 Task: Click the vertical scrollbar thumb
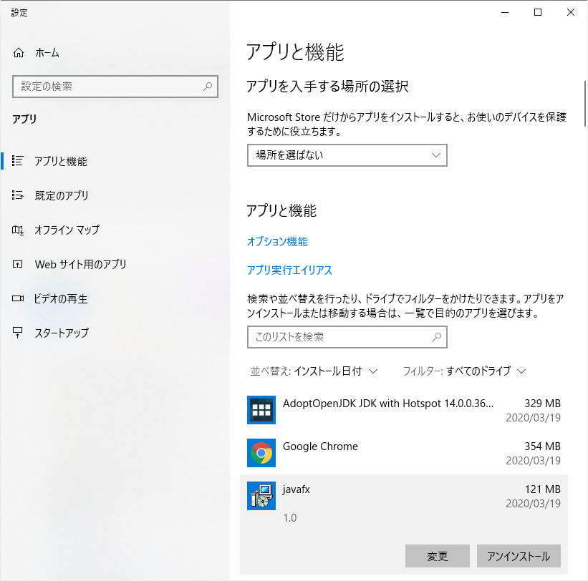click(585, 104)
